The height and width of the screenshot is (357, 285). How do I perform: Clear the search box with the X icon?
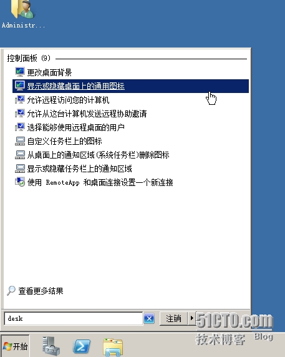pyautogui.click(x=149, y=318)
